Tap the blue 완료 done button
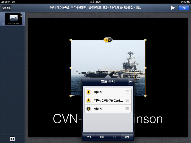The width and height of the screenshot is (191, 143). tap(184, 8)
